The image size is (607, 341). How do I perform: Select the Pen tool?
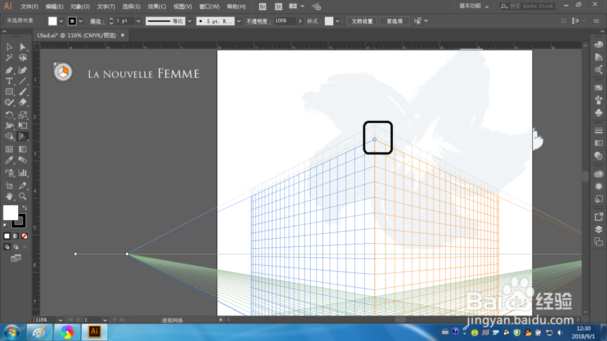[9, 70]
